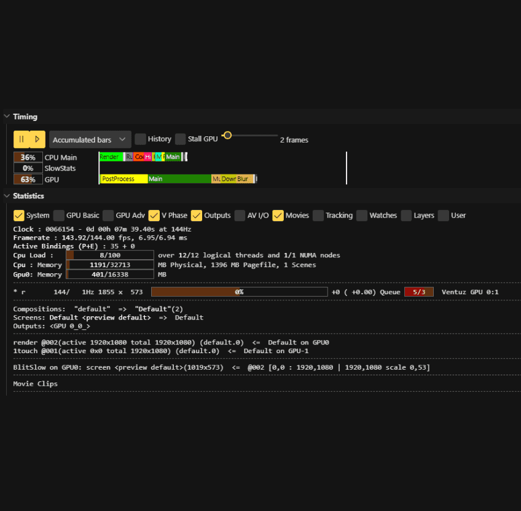Click the frames slider handle
The image size is (521, 511).
tap(227, 135)
